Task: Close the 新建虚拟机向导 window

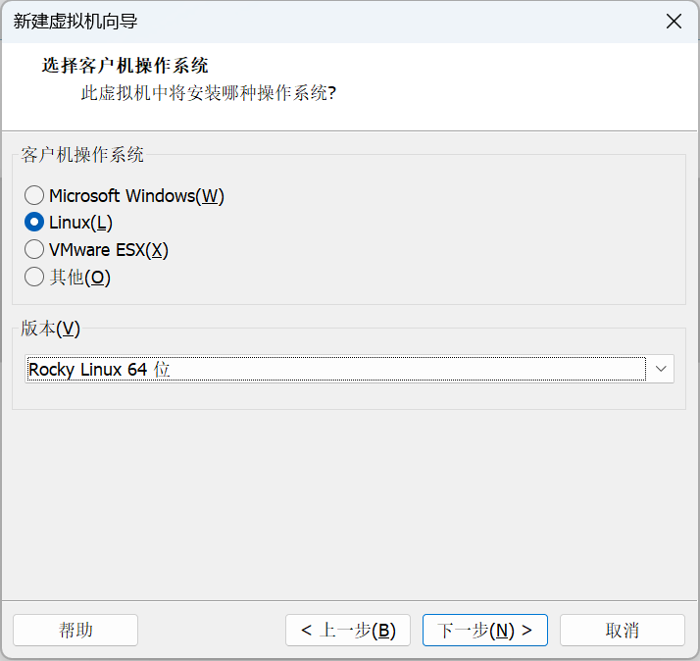Action: [674, 22]
